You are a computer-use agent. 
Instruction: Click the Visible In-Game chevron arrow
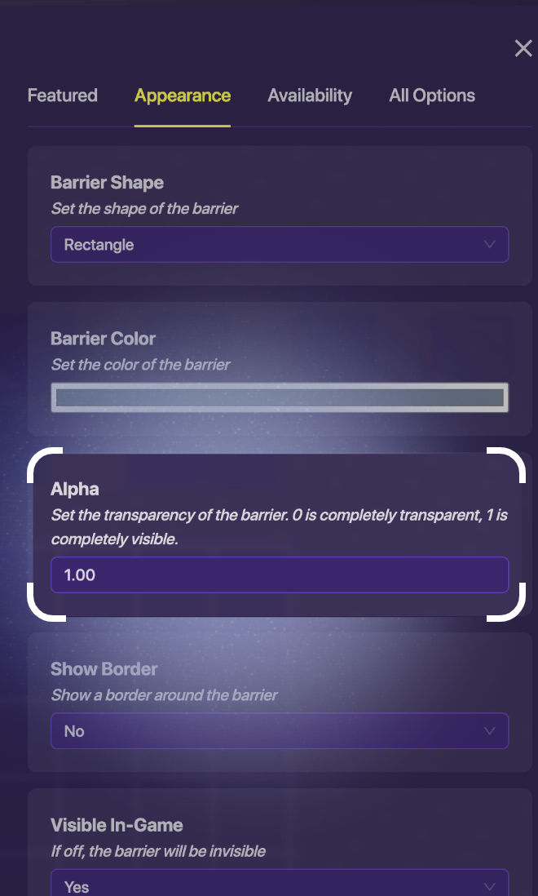[490, 886]
